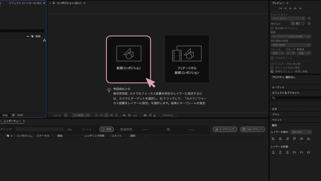
Task: Play the preview
Action: pyautogui.click(x=290, y=8)
